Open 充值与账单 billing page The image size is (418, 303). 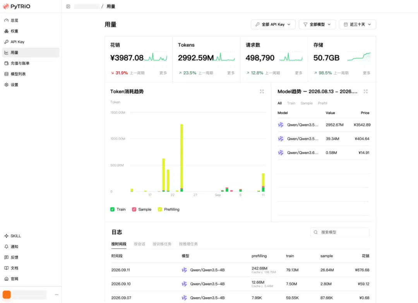(x=31, y=63)
